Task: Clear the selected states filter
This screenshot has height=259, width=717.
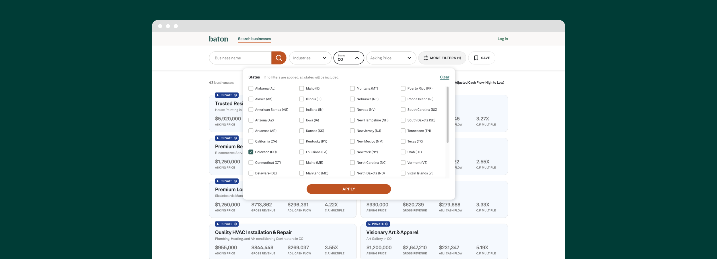Action: 445,77
